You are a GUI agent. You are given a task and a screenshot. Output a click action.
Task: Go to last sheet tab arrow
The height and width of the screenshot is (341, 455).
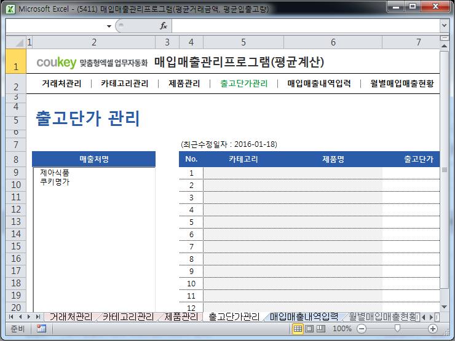38,316
